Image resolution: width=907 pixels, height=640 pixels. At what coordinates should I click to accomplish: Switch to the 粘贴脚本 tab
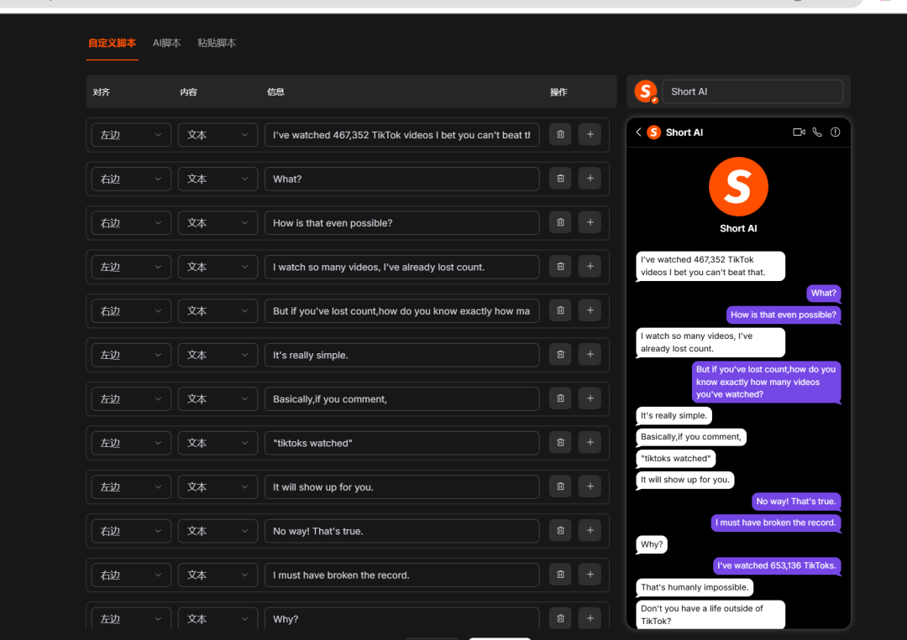click(217, 44)
